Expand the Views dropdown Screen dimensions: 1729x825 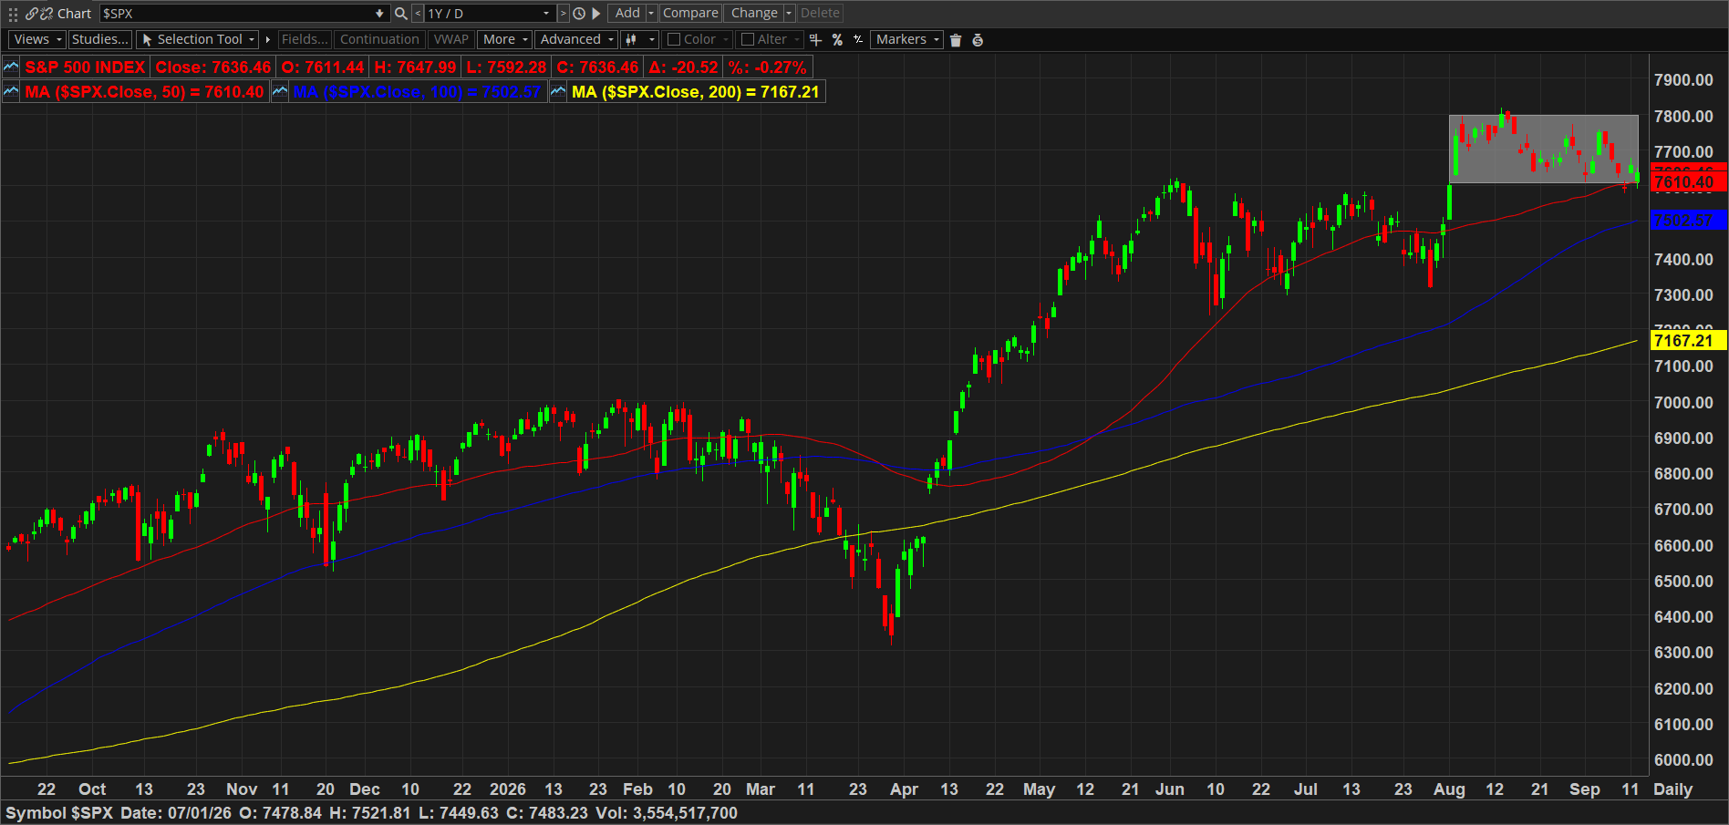37,40
